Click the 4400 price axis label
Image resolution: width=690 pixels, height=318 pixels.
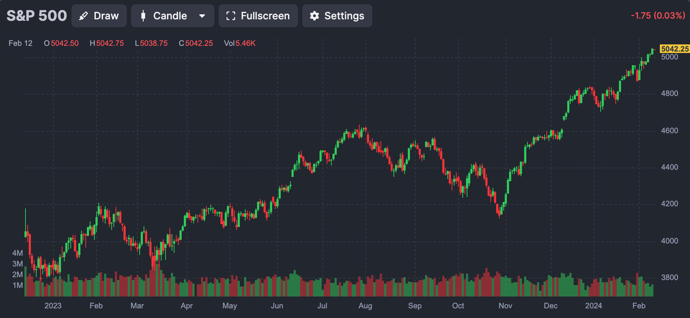[670, 167]
